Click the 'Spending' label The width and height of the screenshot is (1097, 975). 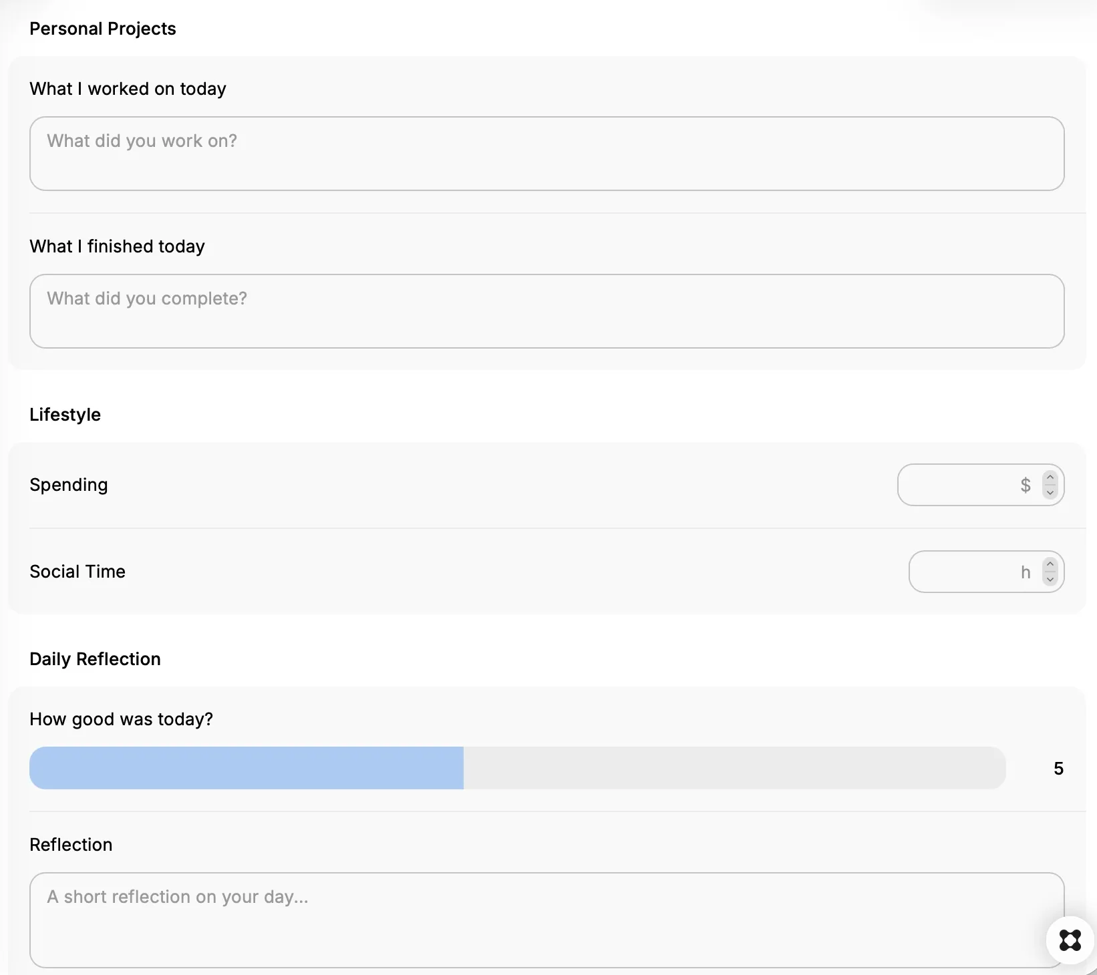point(69,485)
